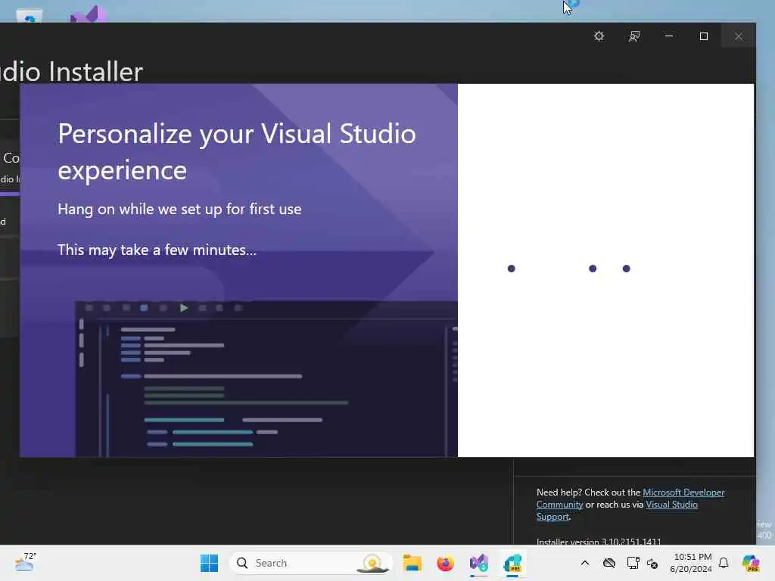
Task: Open the weather widget showing 72°
Action: click(x=26, y=562)
